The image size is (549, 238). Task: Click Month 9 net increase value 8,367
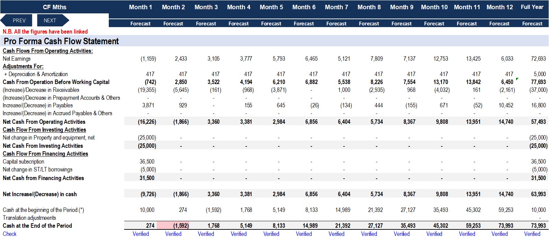click(409, 194)
